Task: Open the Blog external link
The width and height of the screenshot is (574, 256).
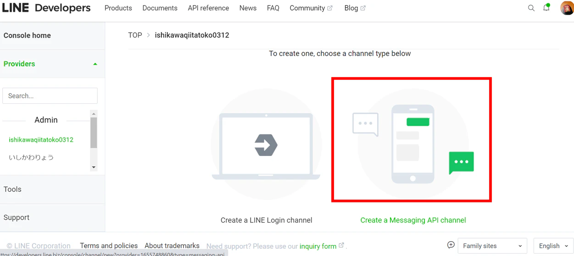Action: 355,8
